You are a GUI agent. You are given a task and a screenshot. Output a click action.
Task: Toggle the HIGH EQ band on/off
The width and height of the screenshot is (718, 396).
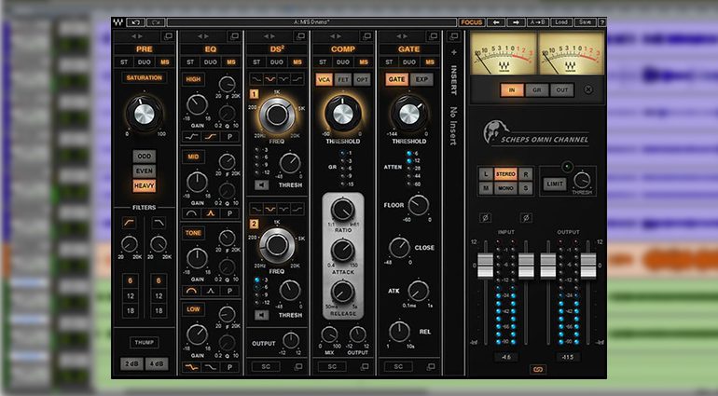(193, 79)
